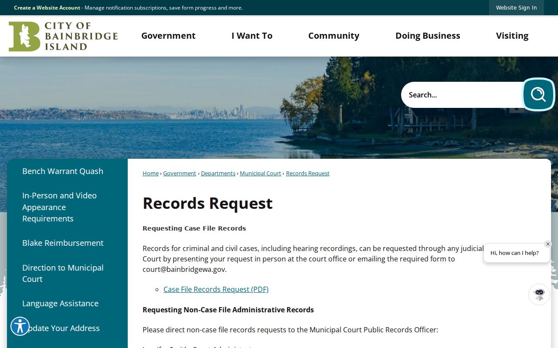
Task: Open Blake Reimbursement sidebar link
Action: [63, 243]
